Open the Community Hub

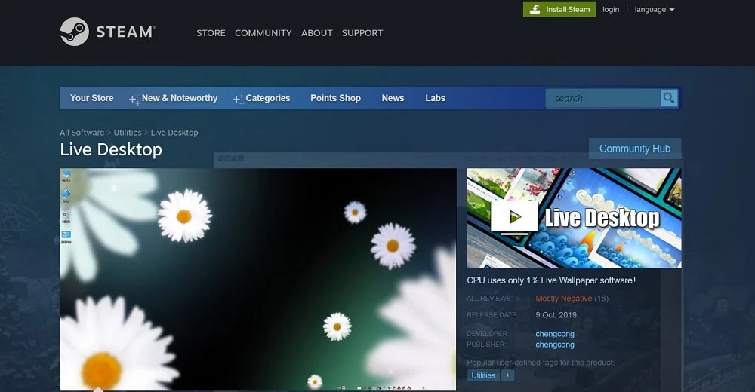pos(635,149)
